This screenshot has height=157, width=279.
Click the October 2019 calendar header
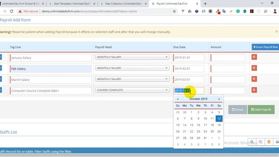tap(198, 99)
